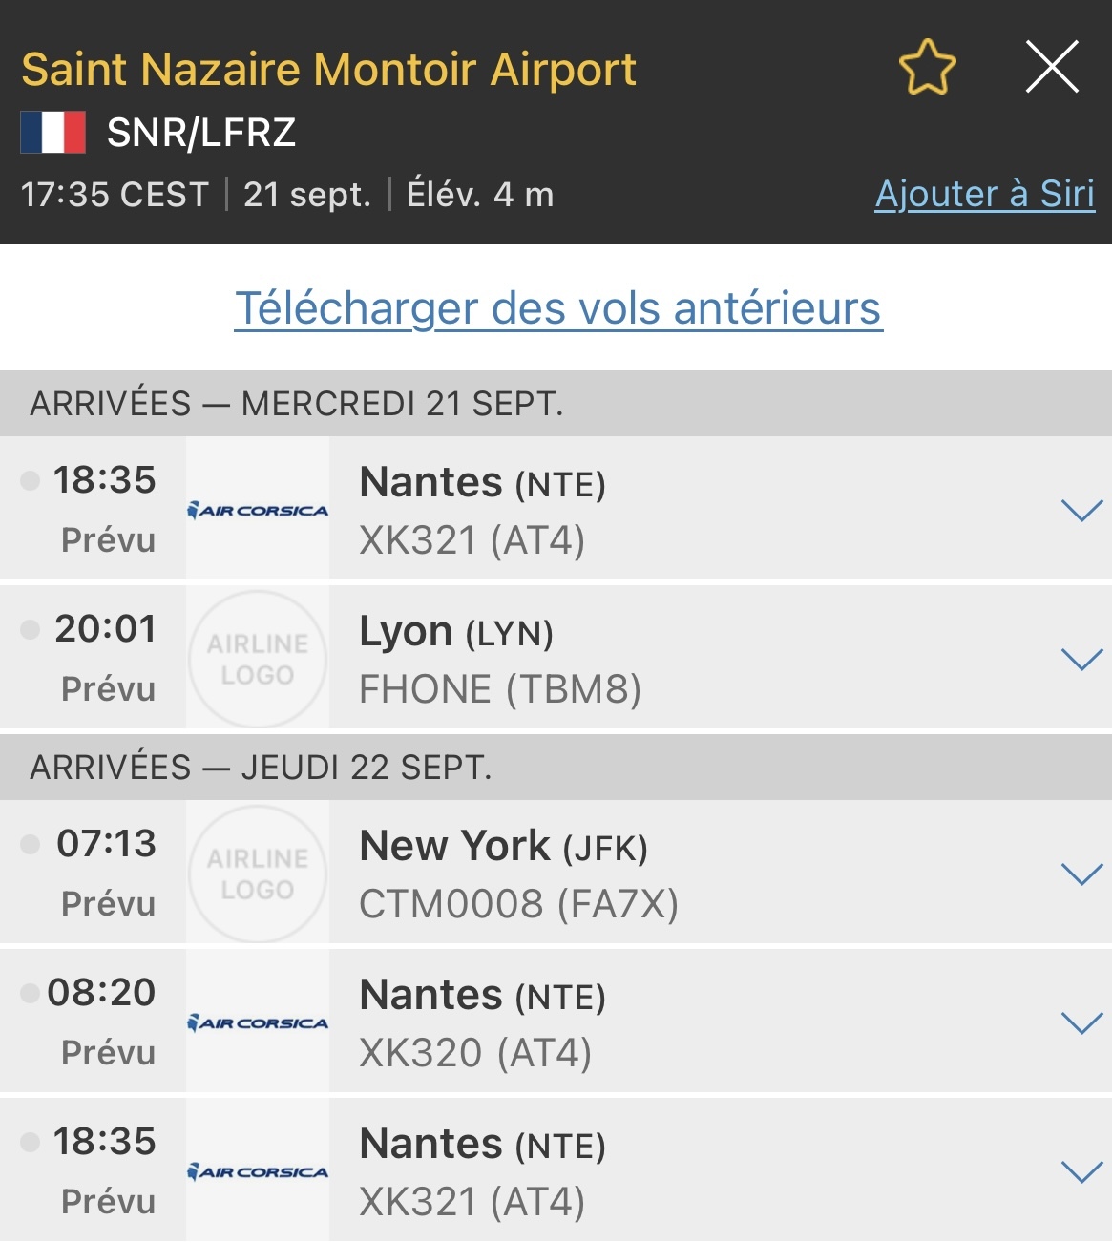
Task: Tap the favorite star icon
Action: point(927,68)
